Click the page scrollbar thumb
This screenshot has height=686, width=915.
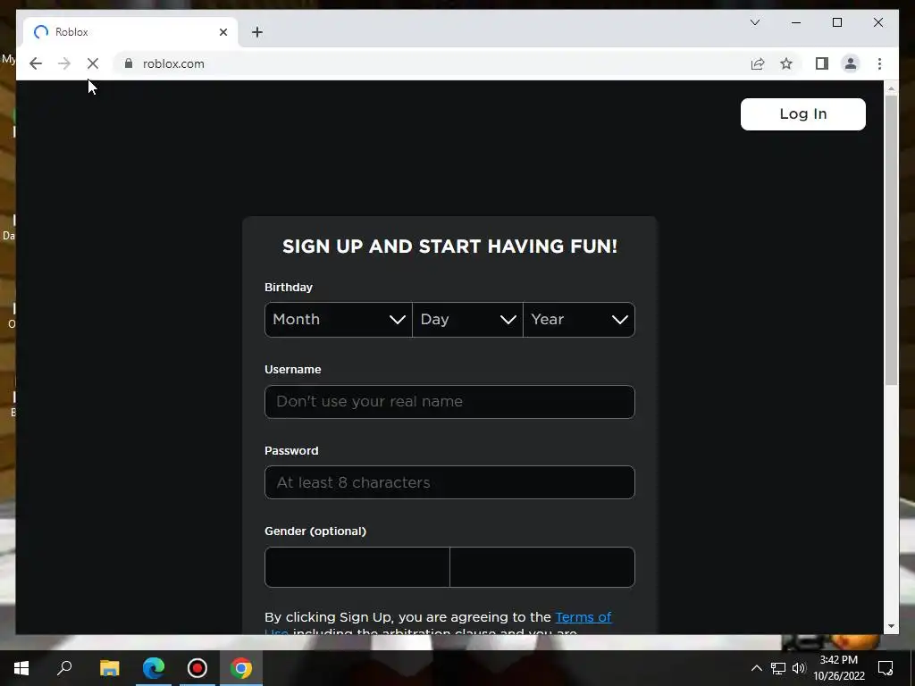click(891, 239)
